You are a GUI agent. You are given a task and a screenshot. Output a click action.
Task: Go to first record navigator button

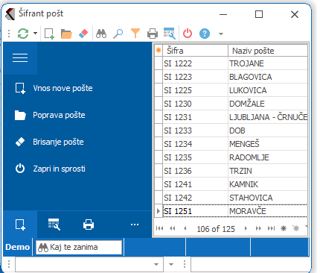point(159,228)
